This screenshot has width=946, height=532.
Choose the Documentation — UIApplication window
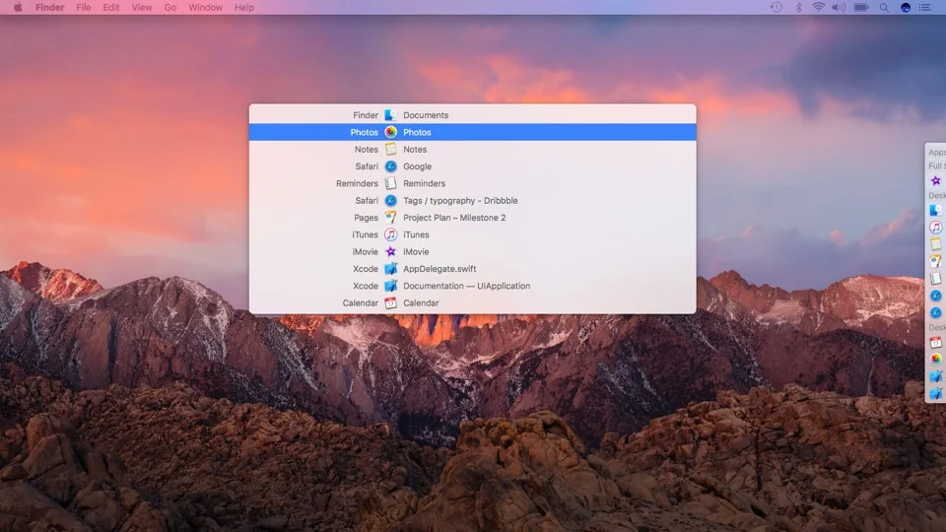pyautogui.click(x=466, y=286)
